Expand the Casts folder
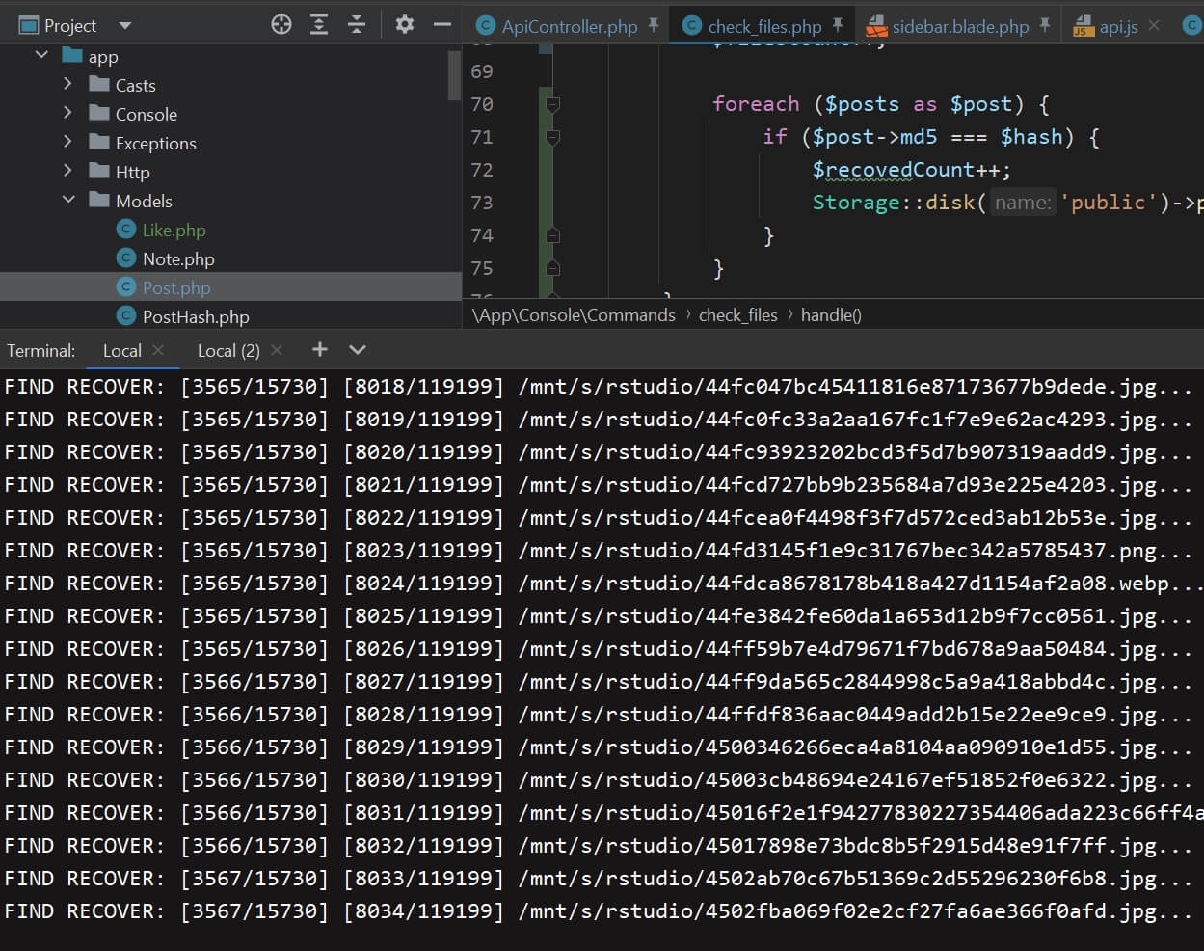Viewport: 1204px width, 951px height. click(x=67, y=85)
